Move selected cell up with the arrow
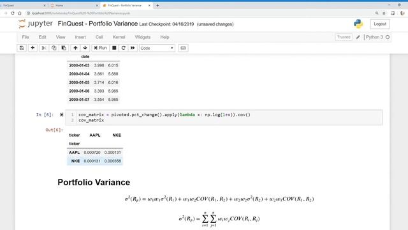This screenshot has height=230, width=408. pyautogui.click(x=75, y=48)
